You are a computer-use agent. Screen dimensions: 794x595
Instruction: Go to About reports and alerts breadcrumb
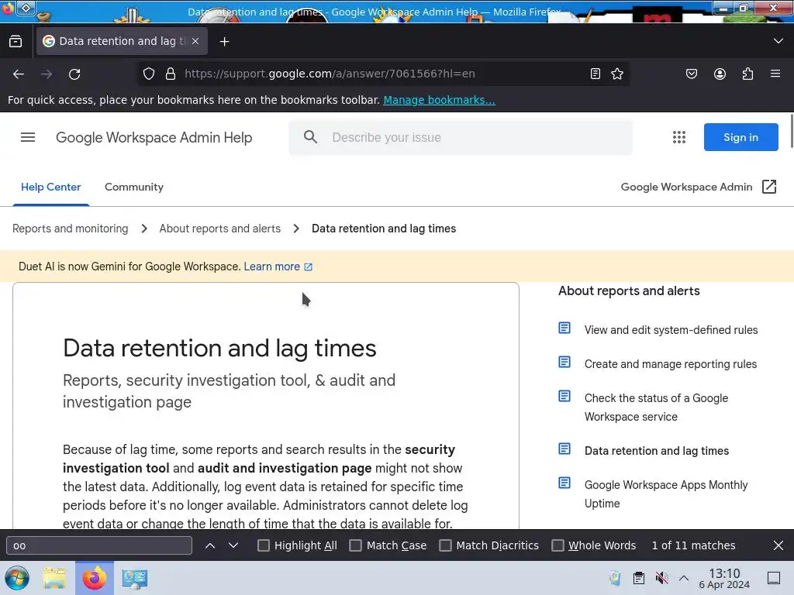point(219,229)
